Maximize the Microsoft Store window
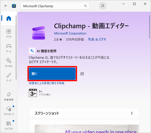 [x=134, y=4]
